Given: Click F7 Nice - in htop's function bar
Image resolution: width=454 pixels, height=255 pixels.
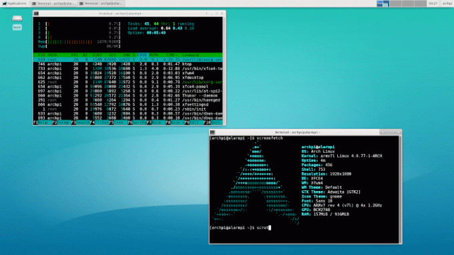Looking at the screenshot, I should click(156, 122).
